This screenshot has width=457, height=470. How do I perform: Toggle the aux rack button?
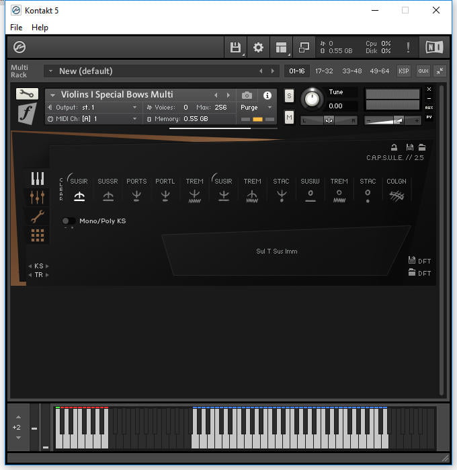point(423,71)
